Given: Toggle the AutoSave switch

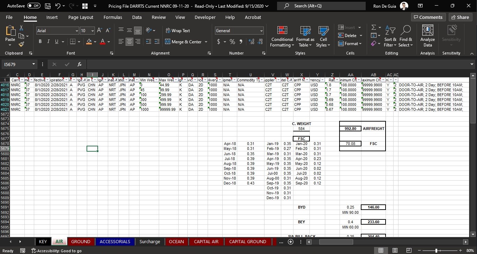Looking at the screenshot, I should pyautogui.click(x=34, y=6).
